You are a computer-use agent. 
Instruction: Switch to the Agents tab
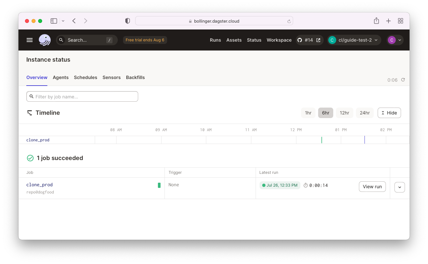[x=61, y=77]
